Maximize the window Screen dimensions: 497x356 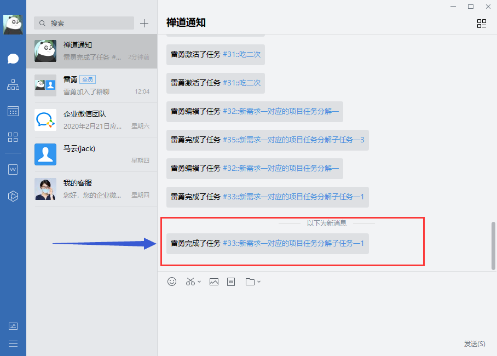click(x=471, y=7)
